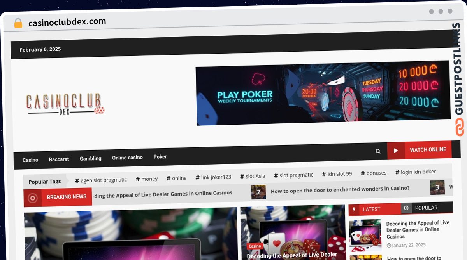Open the sidebar Live Dealer article thumbnail
The width and height of the screenshot is (467, 260).
click(365, 236)
